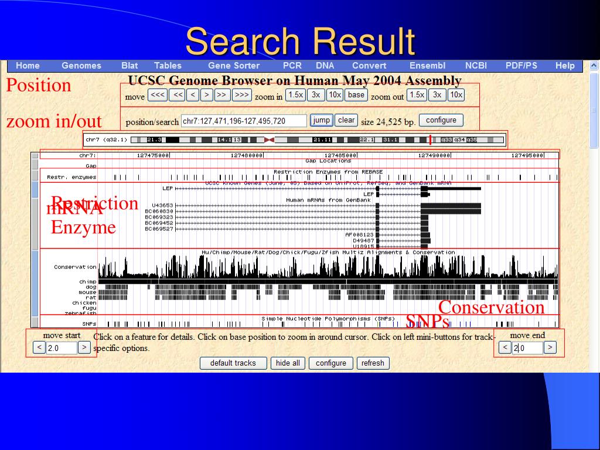Open the PDF/PS menu link

click(x=521, y=66)
